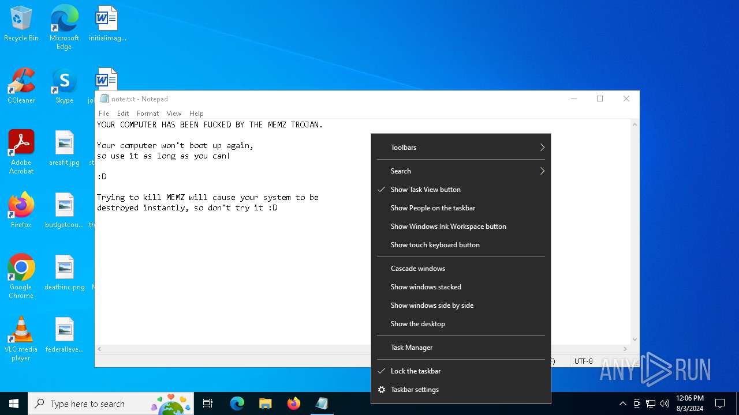Viewport: 739px width, 415px height.
Task: Open the Notepad Help menu
Action: 196,114
